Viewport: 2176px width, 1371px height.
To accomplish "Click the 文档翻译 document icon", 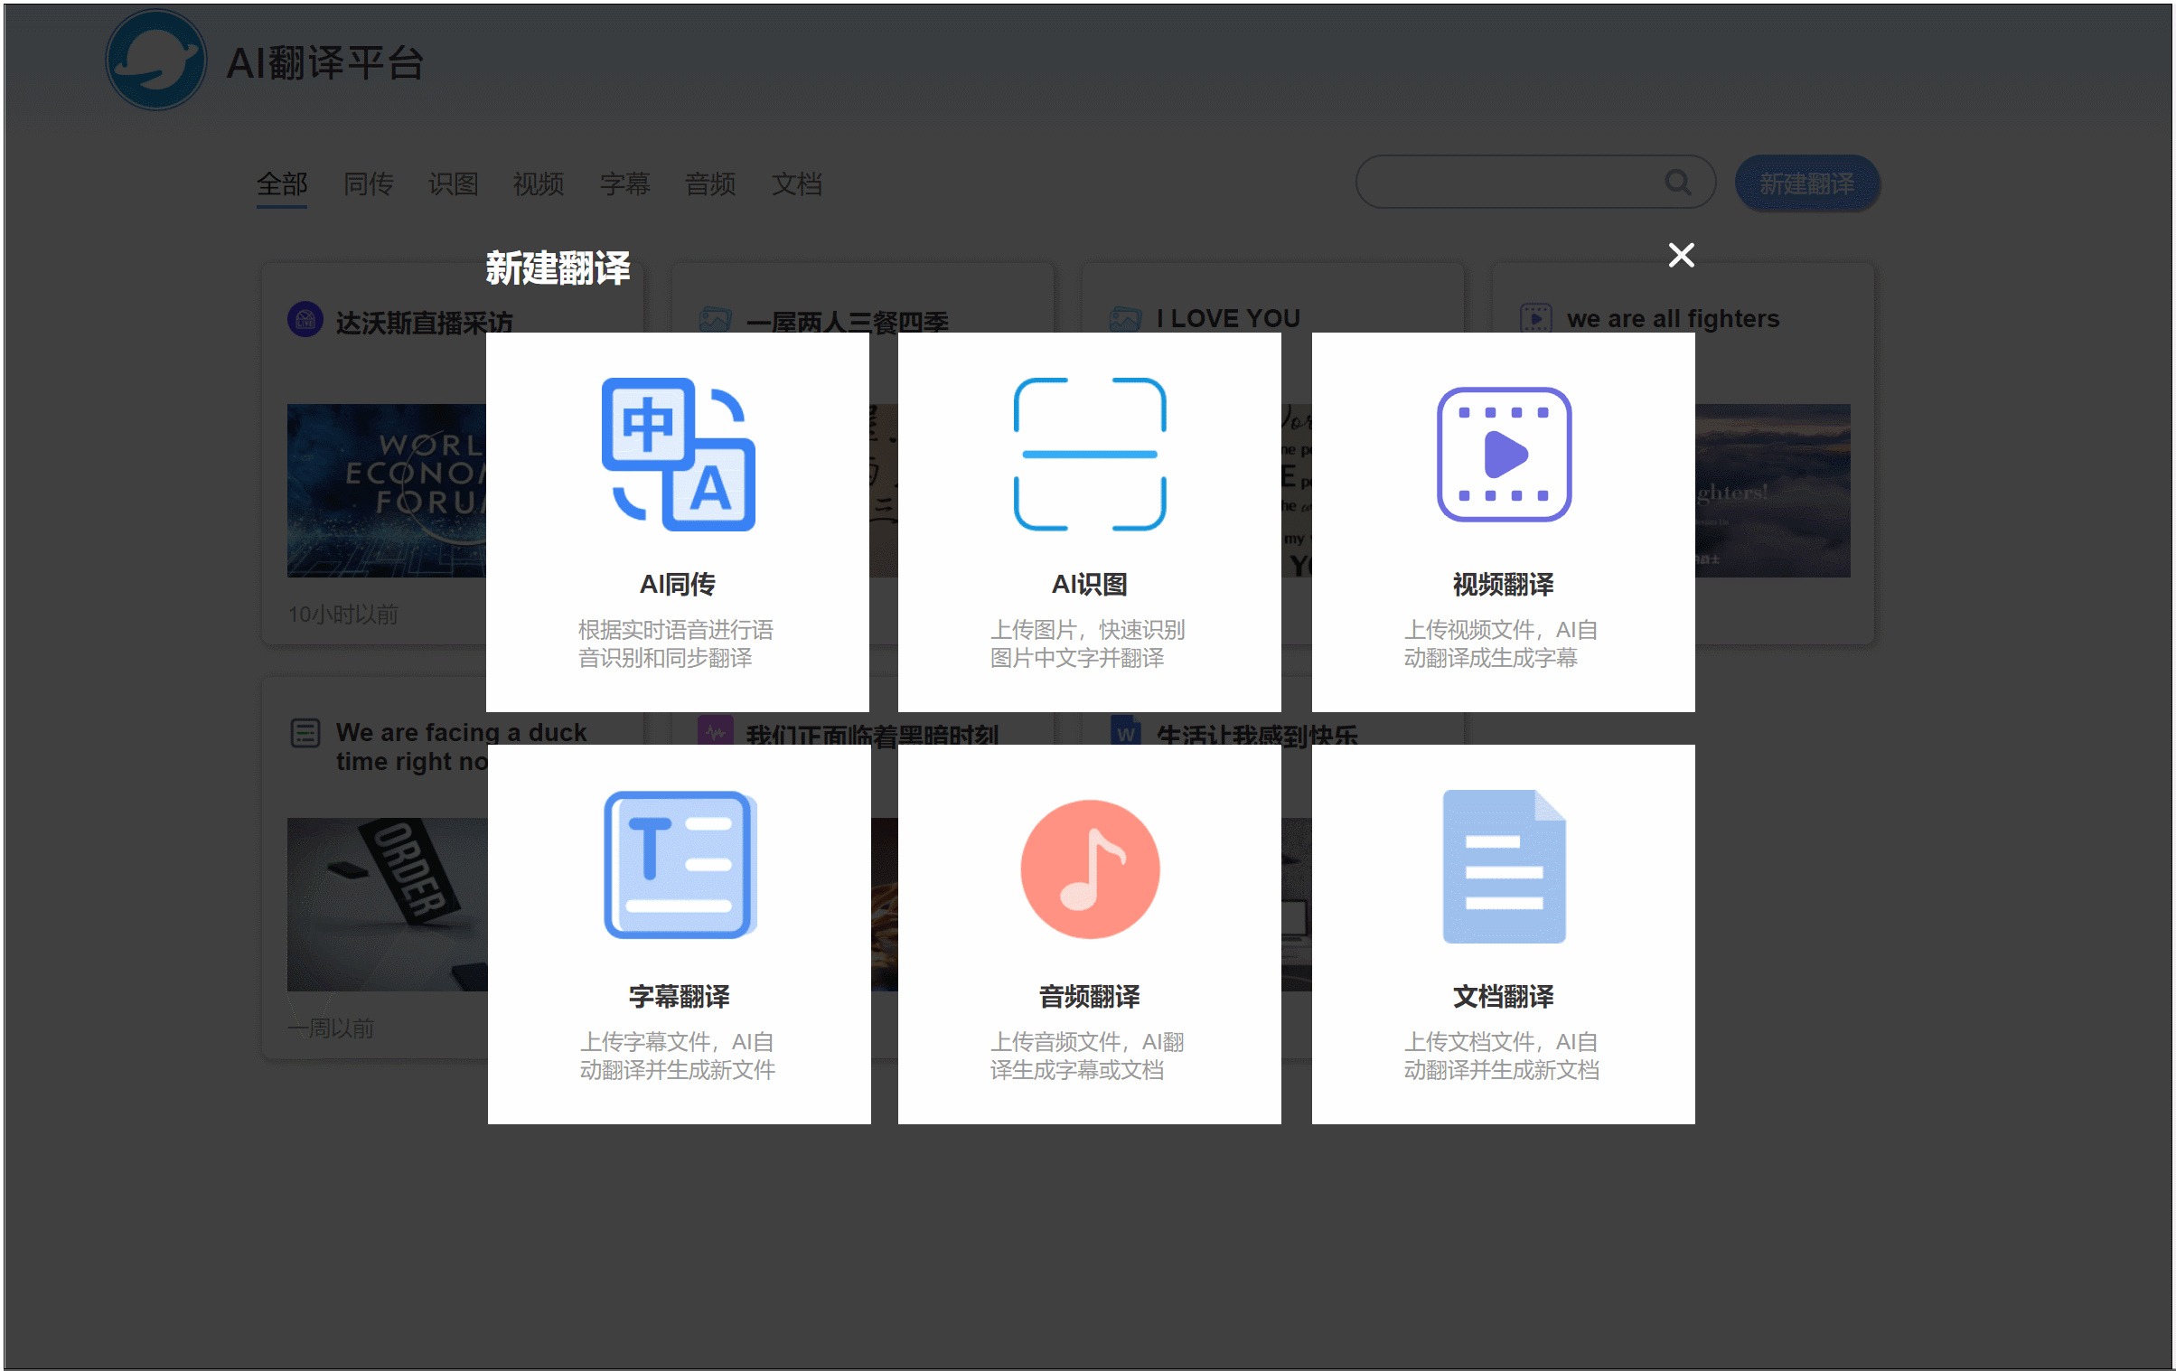I will point(1504,866).
